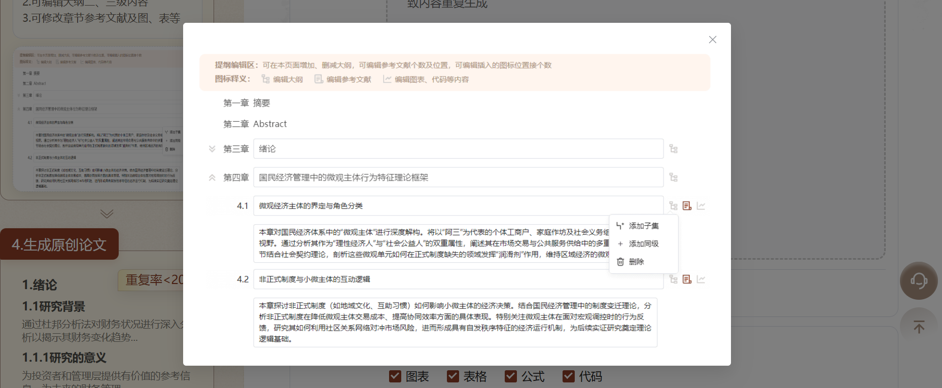942x388 pixels.
Task: Edit the 绪论 chapter title field
Action: (458, 149)
